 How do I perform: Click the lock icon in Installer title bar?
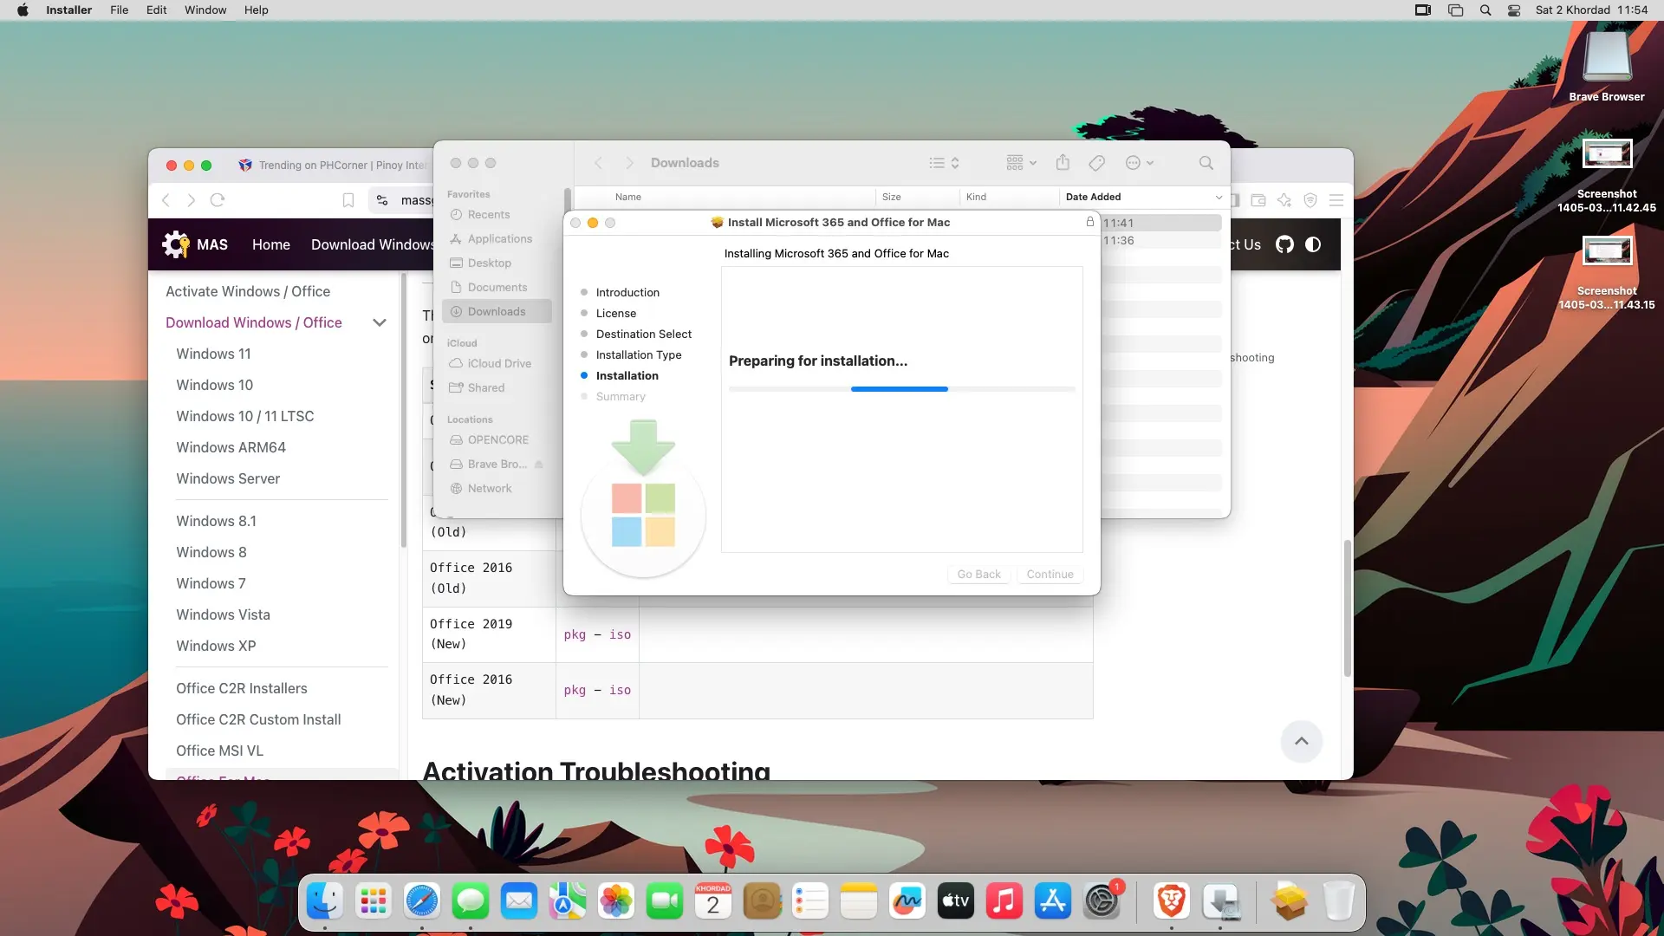[x=1089, y=222]
